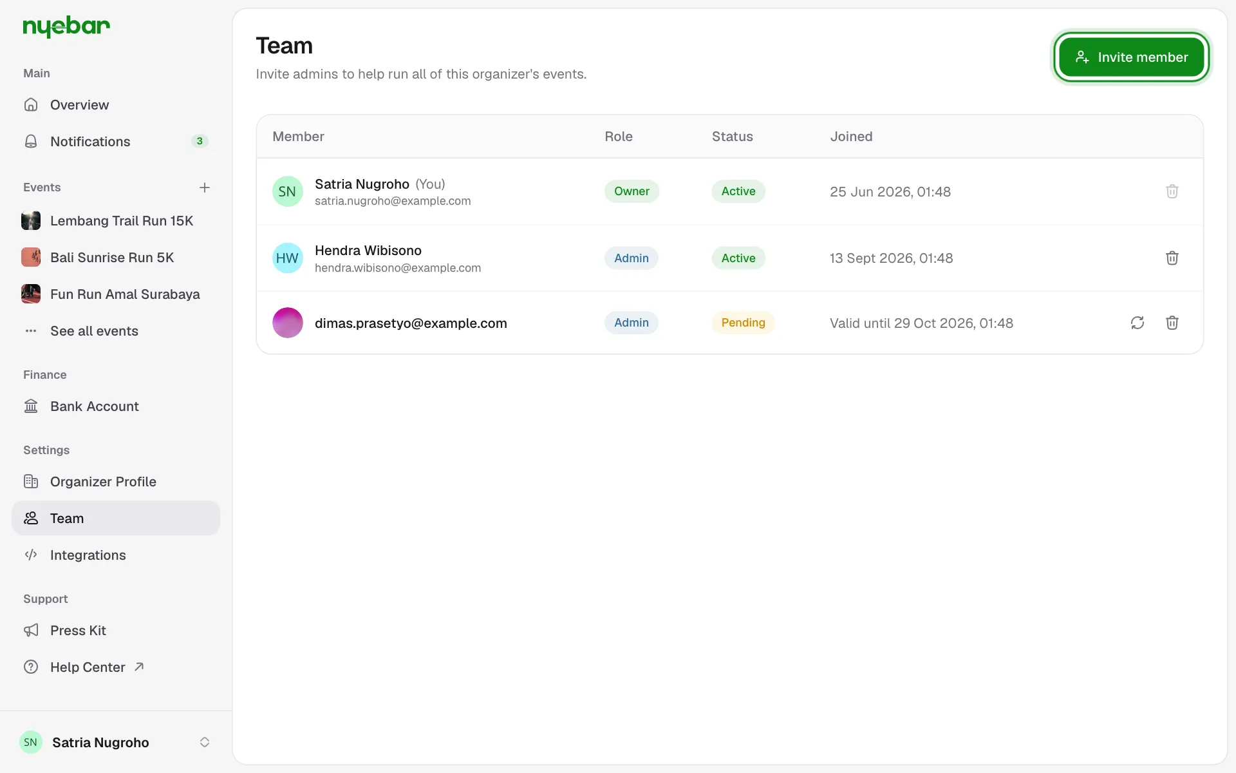
Task: Open Fun Run Amal Surabaya event
Action: (116, 294)
